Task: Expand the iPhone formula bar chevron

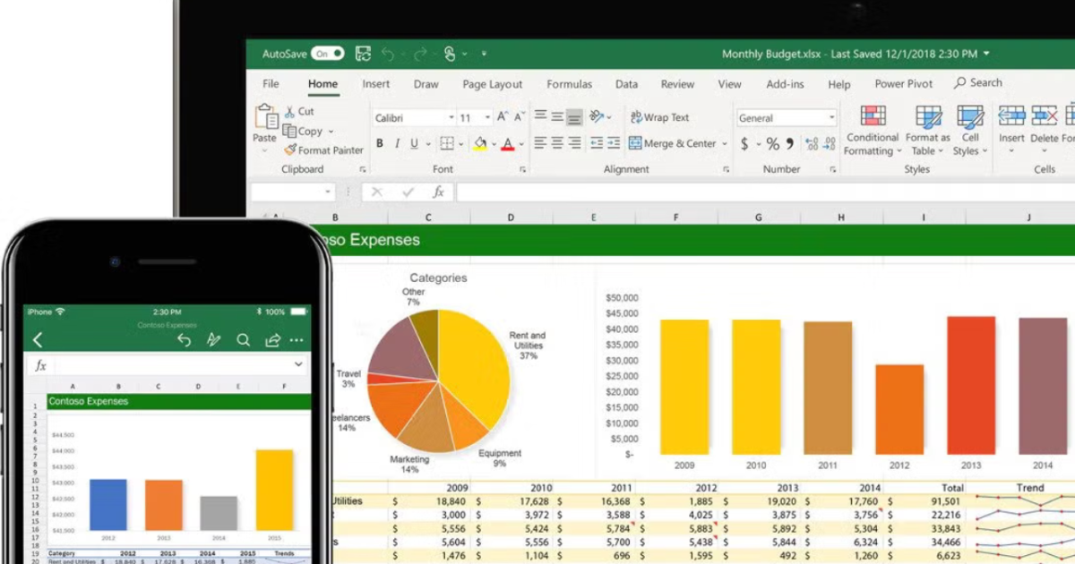Action: click(298, 365)
